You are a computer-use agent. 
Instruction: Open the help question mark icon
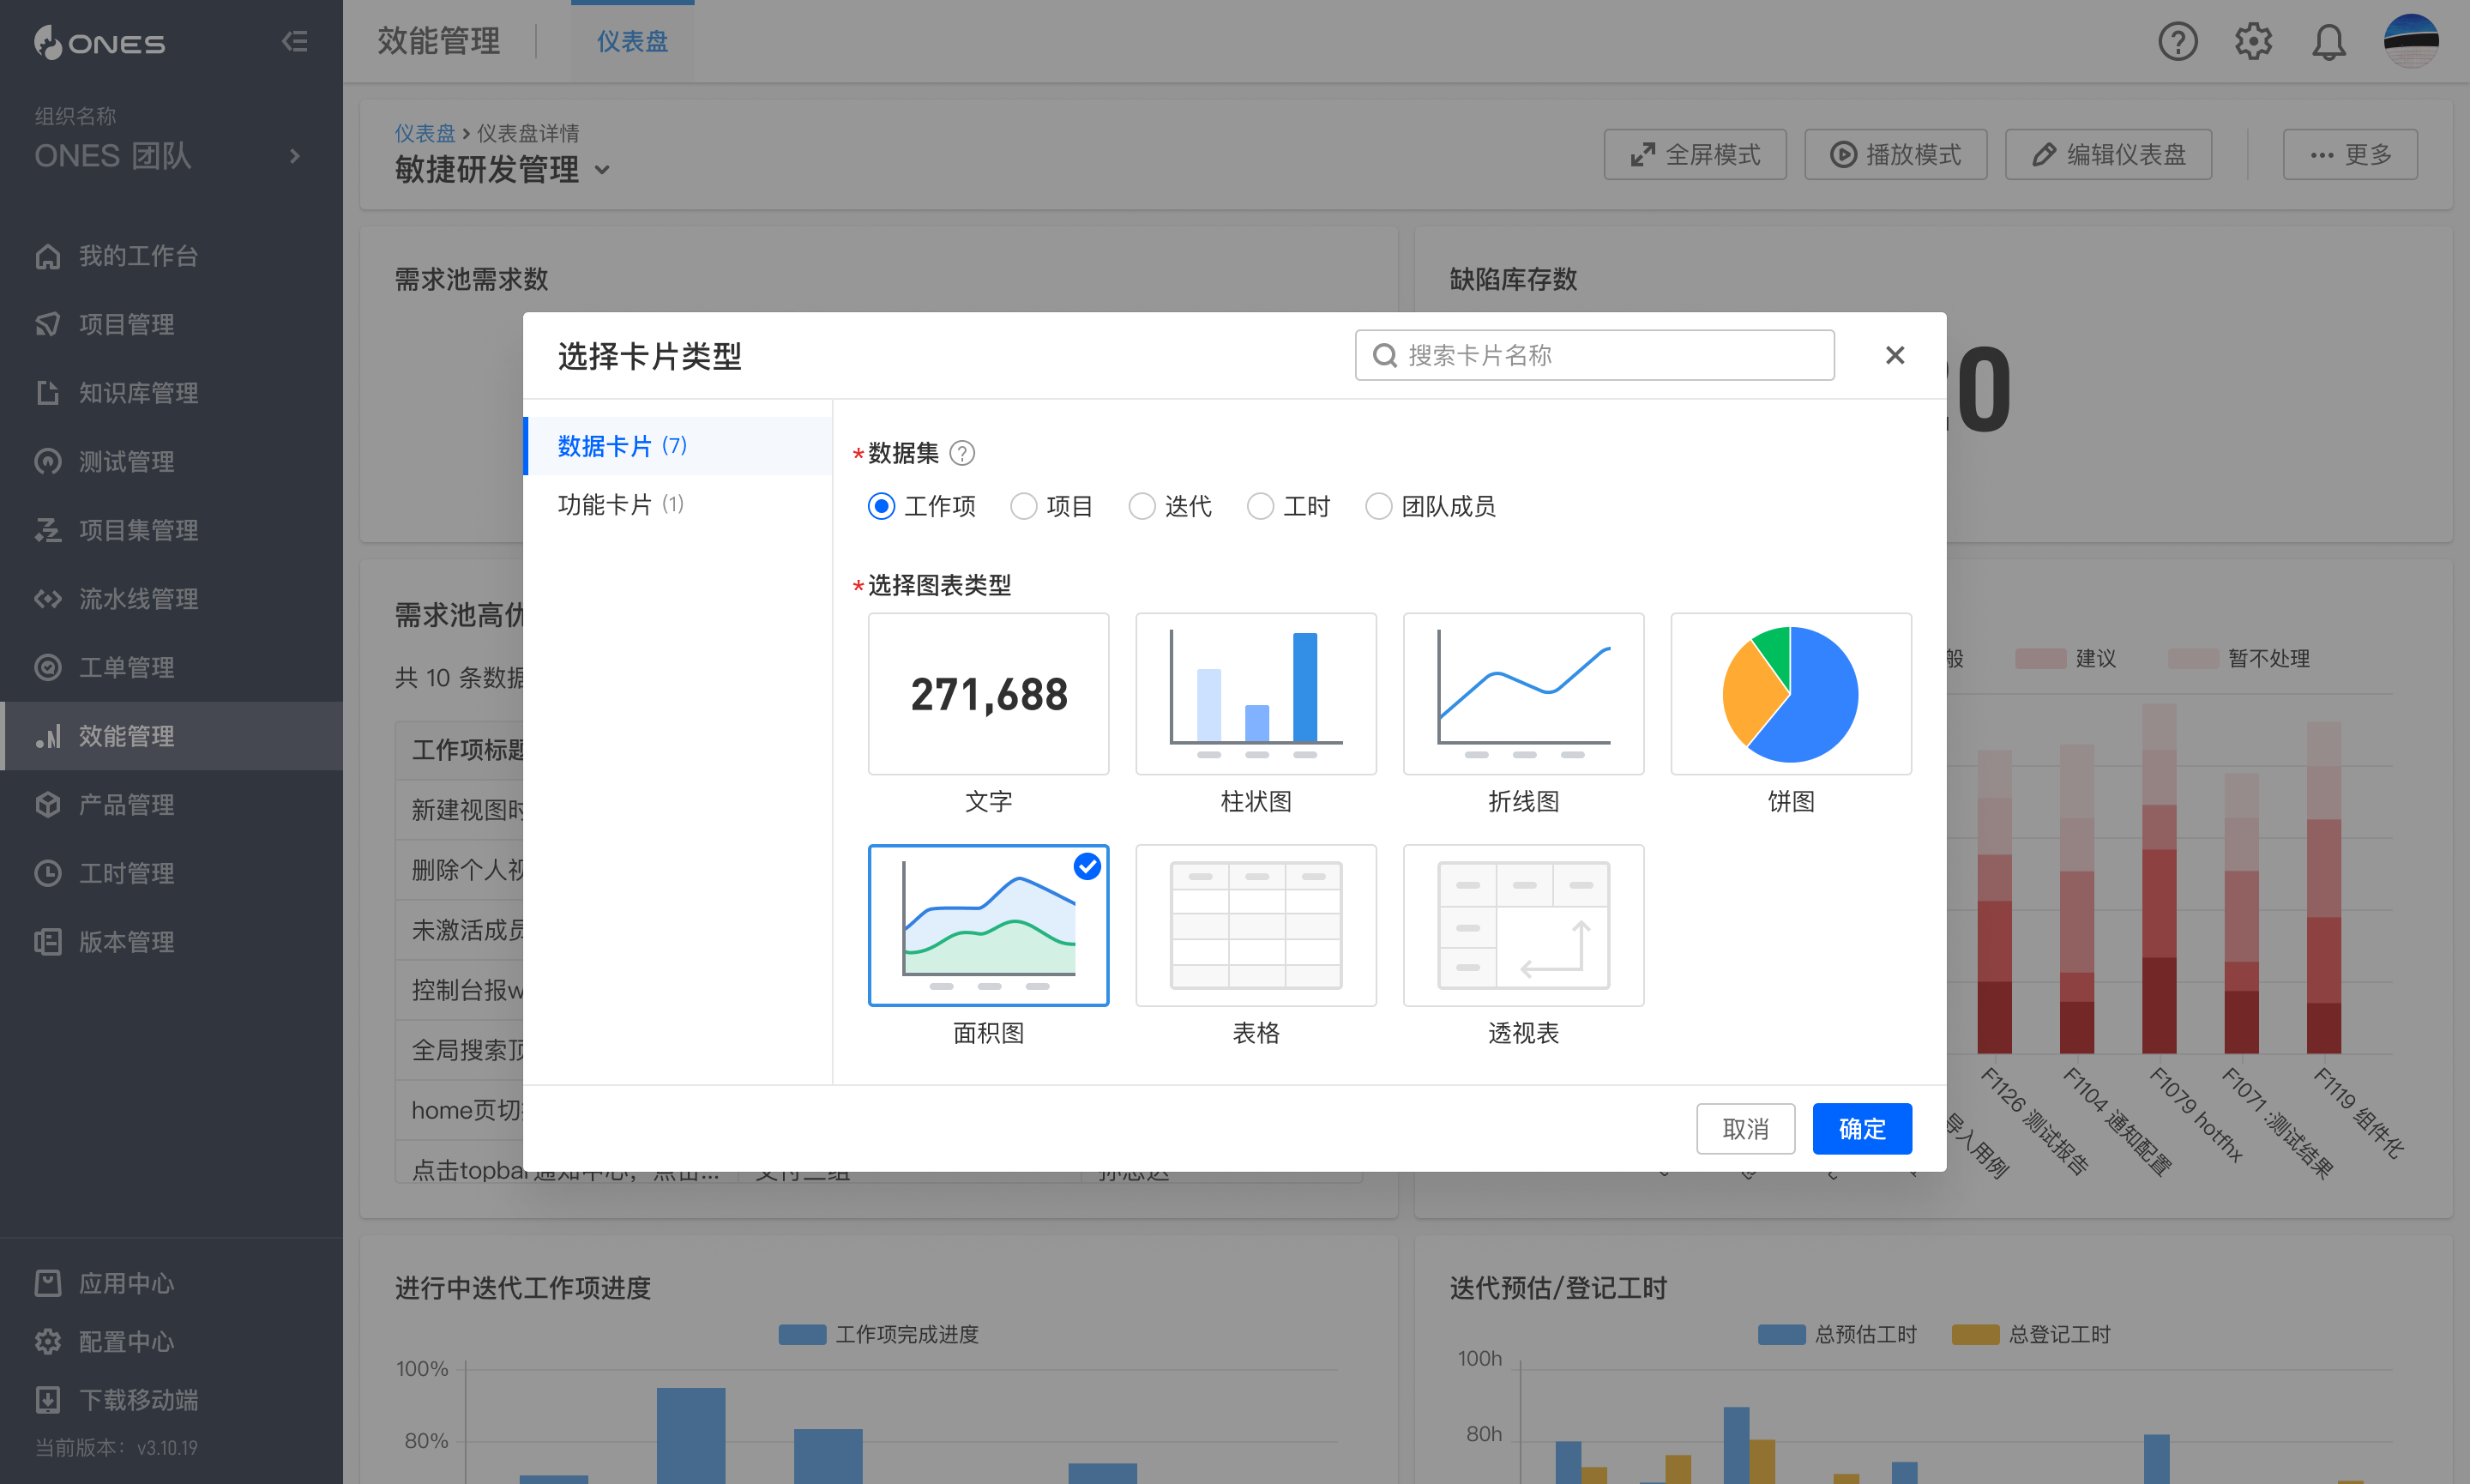pos(2178,42)
